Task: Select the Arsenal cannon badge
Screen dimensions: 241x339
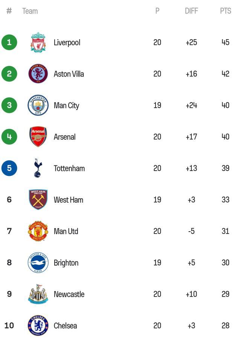Action: (38, 137)
